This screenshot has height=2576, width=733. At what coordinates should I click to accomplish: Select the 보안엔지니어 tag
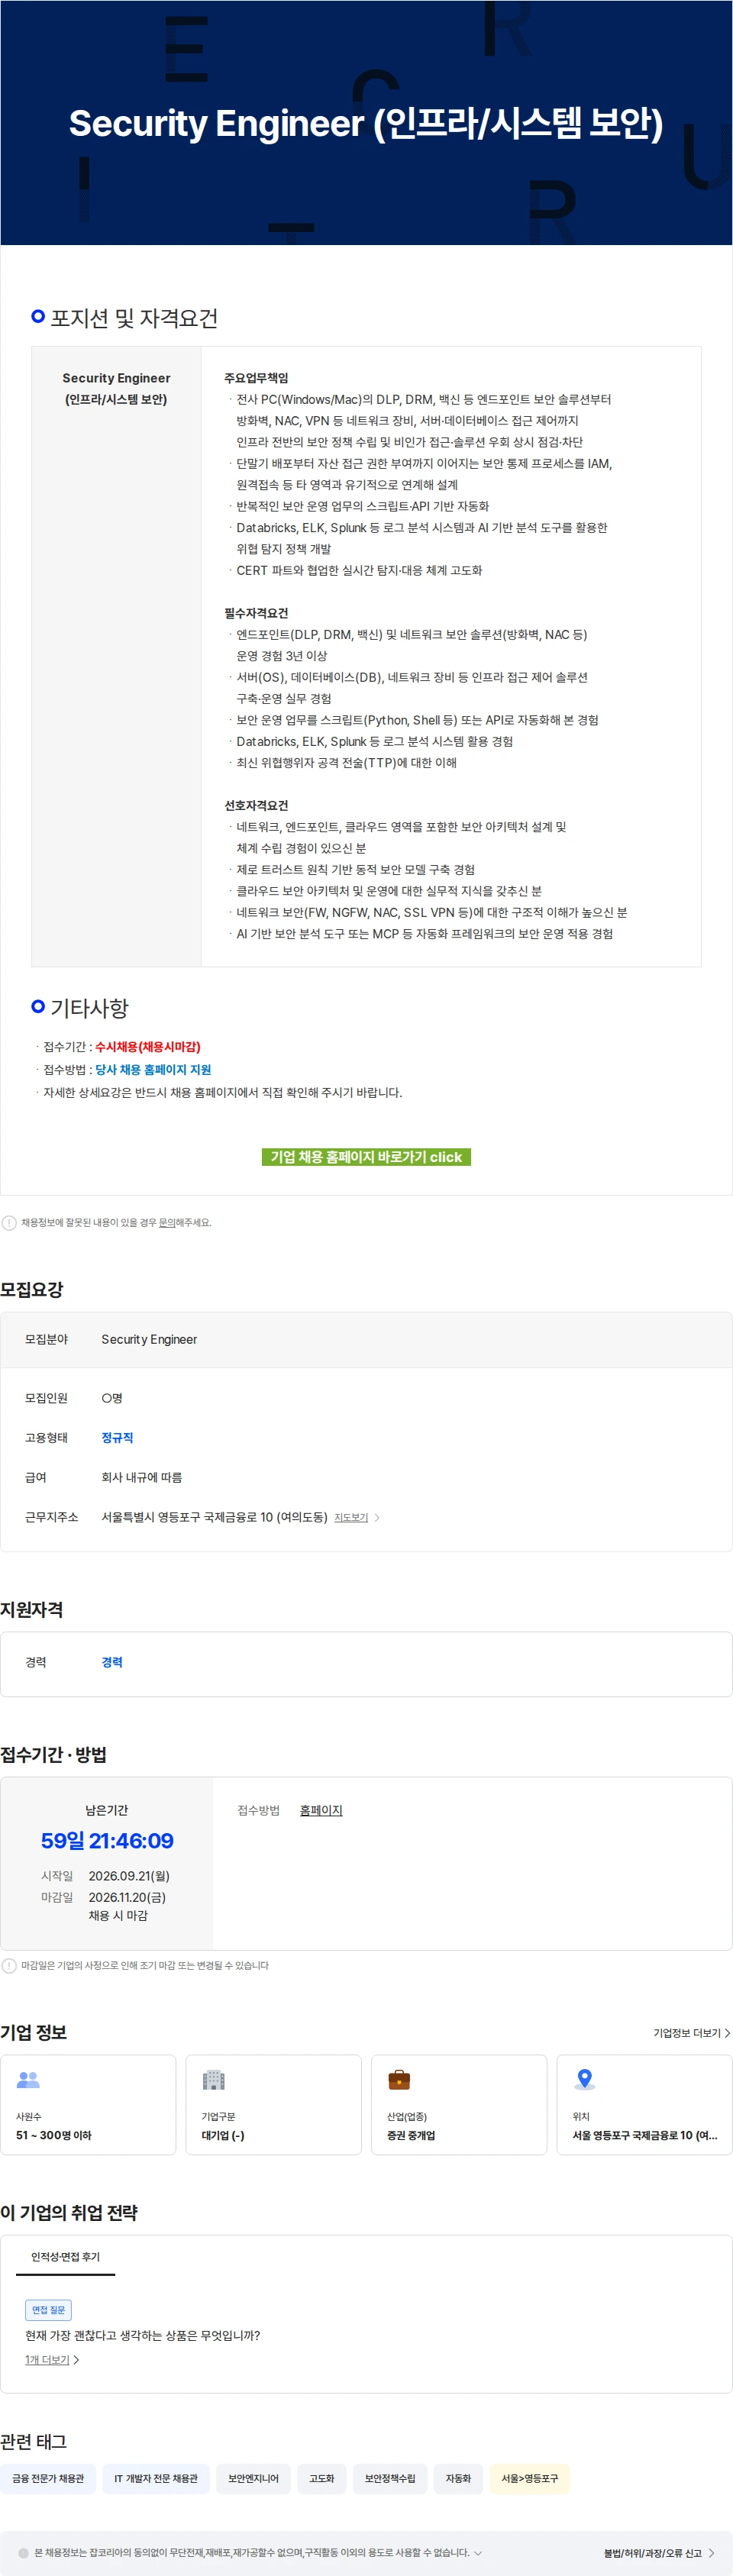coord(253,2478)
